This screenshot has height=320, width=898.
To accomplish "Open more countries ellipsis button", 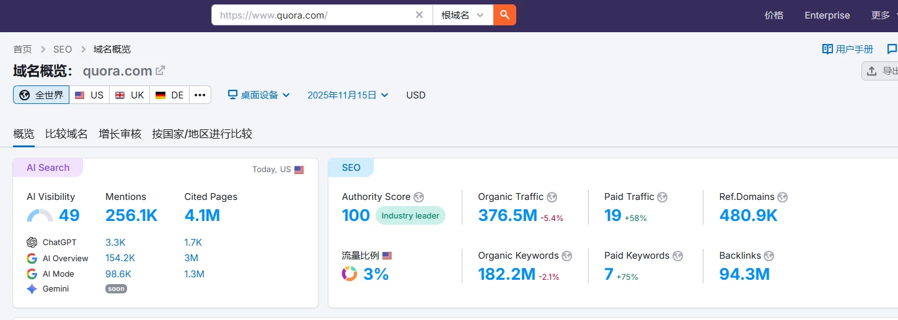I will click(x=200, y=95).
